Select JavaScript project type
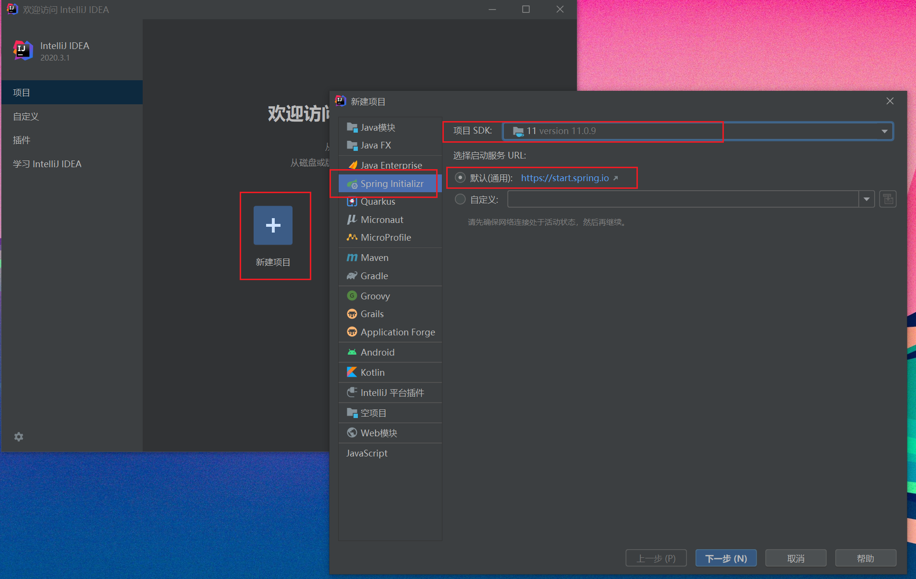The image size is (916, 579). pyautogui.click(x=390, y=453)
